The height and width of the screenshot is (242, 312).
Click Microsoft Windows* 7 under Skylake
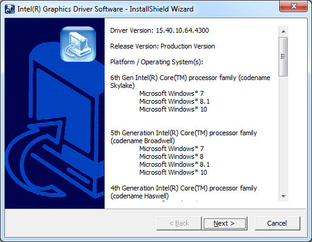pos(172,93)
